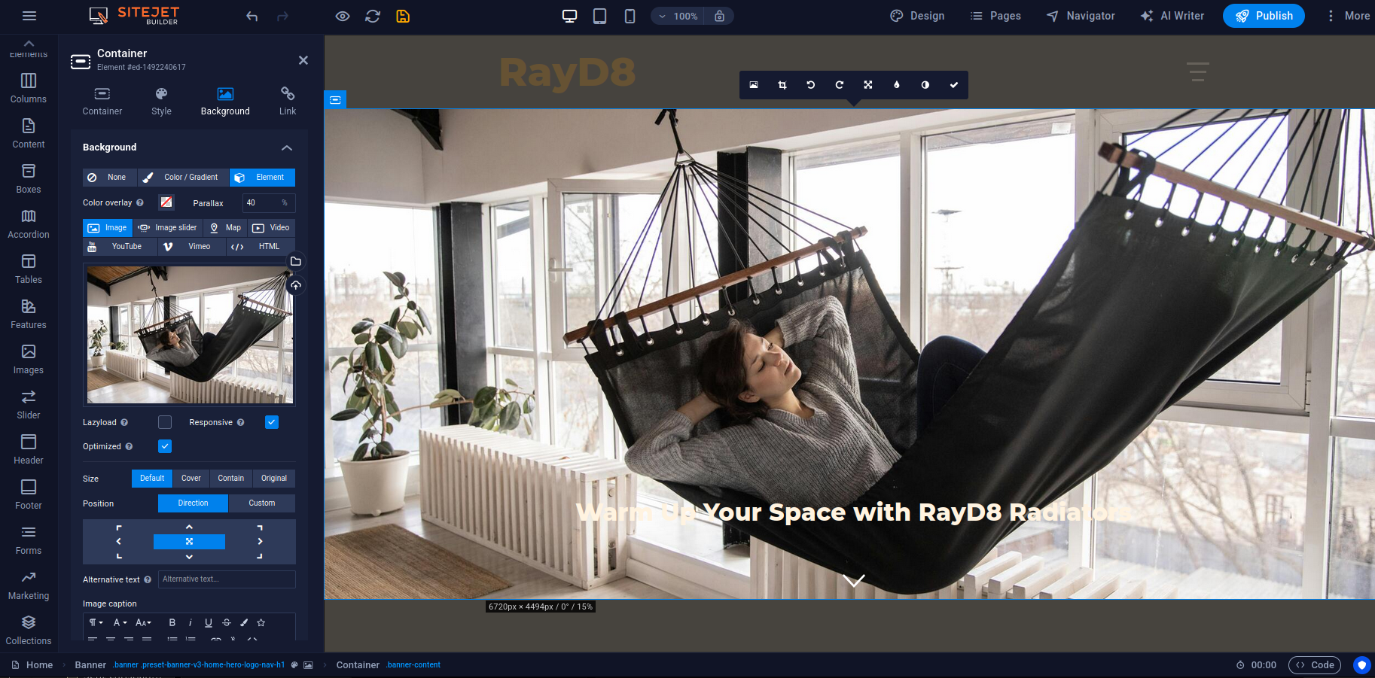Screen dimensions: 1375x678
Task: Enable the Lazyload checkbox
Action: 165,423
